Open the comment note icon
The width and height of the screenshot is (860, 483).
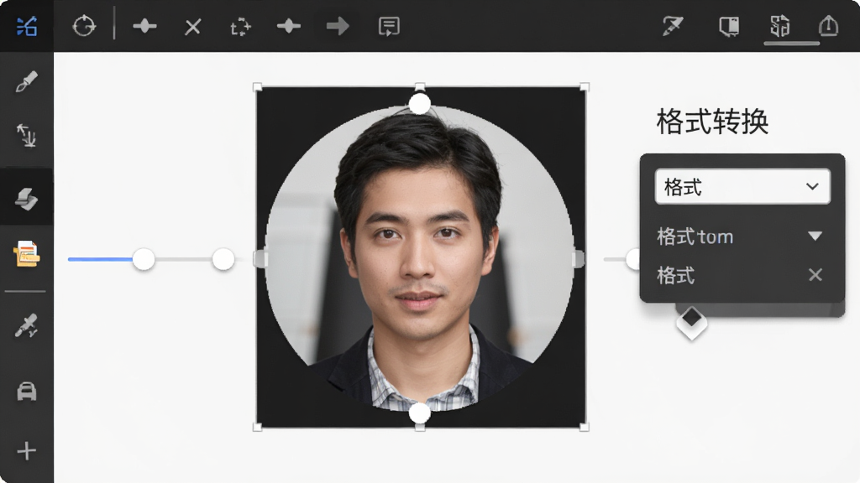coord(389,26)
